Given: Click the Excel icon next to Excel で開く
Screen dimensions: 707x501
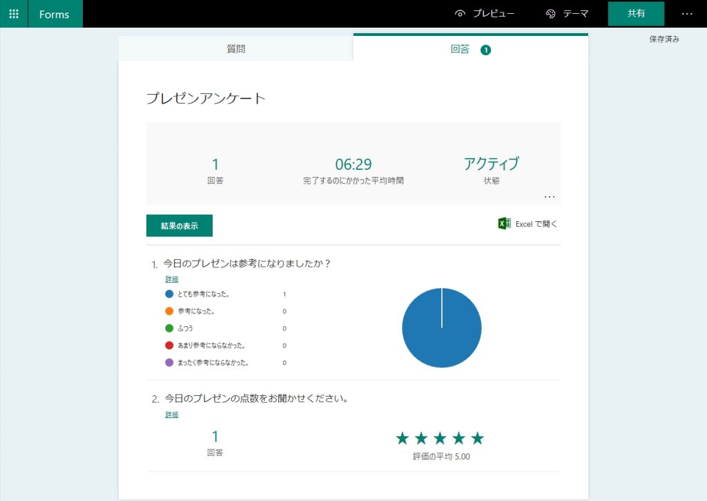Looking at the screenshot, I should (x=503, y=223).
